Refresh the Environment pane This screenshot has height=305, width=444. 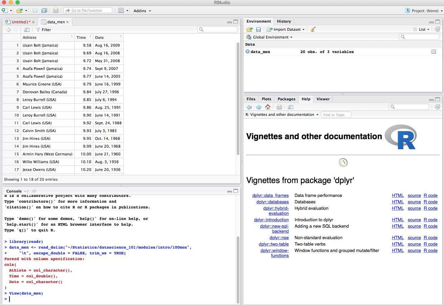tap(437, 29)
